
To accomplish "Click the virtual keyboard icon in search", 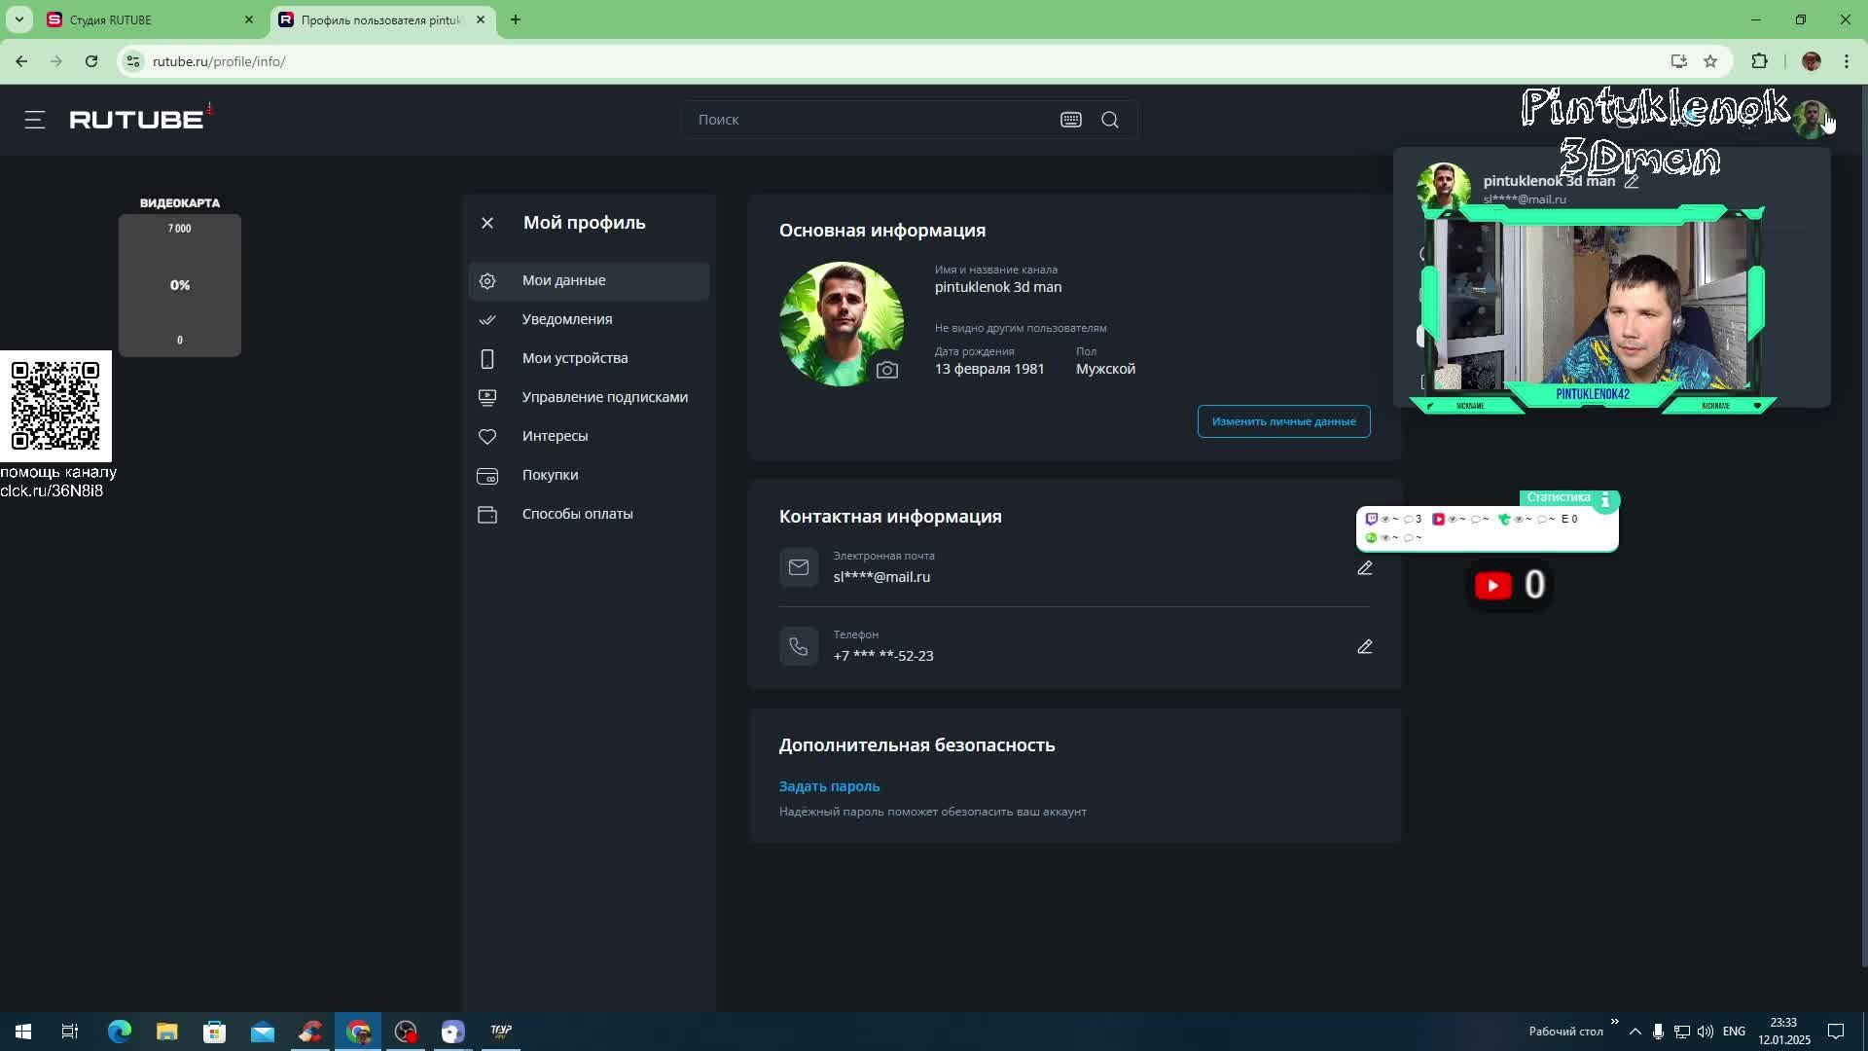I will point(1070,120).
